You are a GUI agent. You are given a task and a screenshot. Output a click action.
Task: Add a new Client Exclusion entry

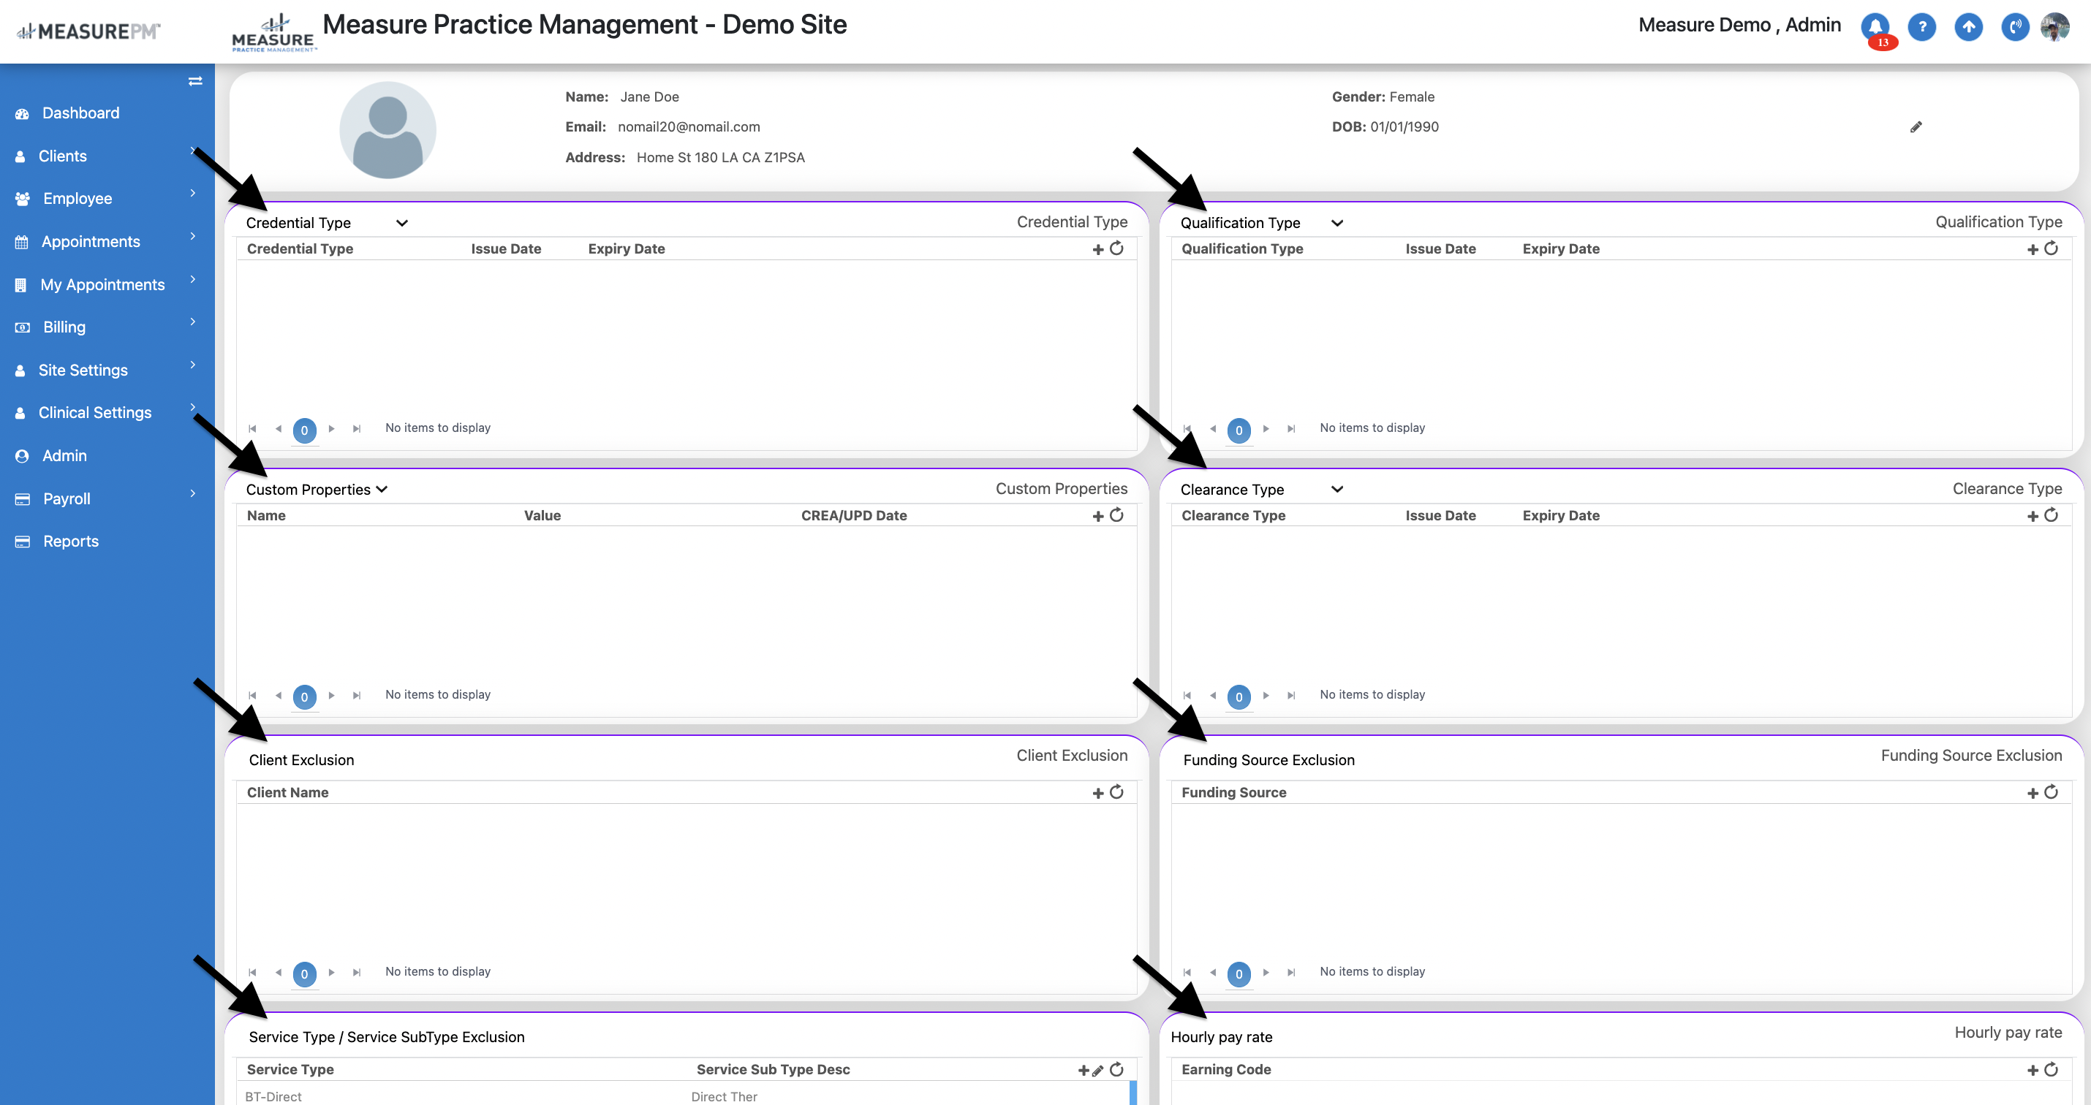click(x=1097, y=793)
